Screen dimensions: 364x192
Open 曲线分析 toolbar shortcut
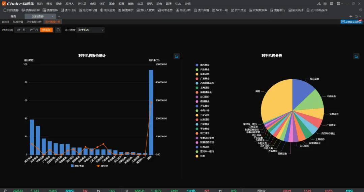click(x=183, y=10)
